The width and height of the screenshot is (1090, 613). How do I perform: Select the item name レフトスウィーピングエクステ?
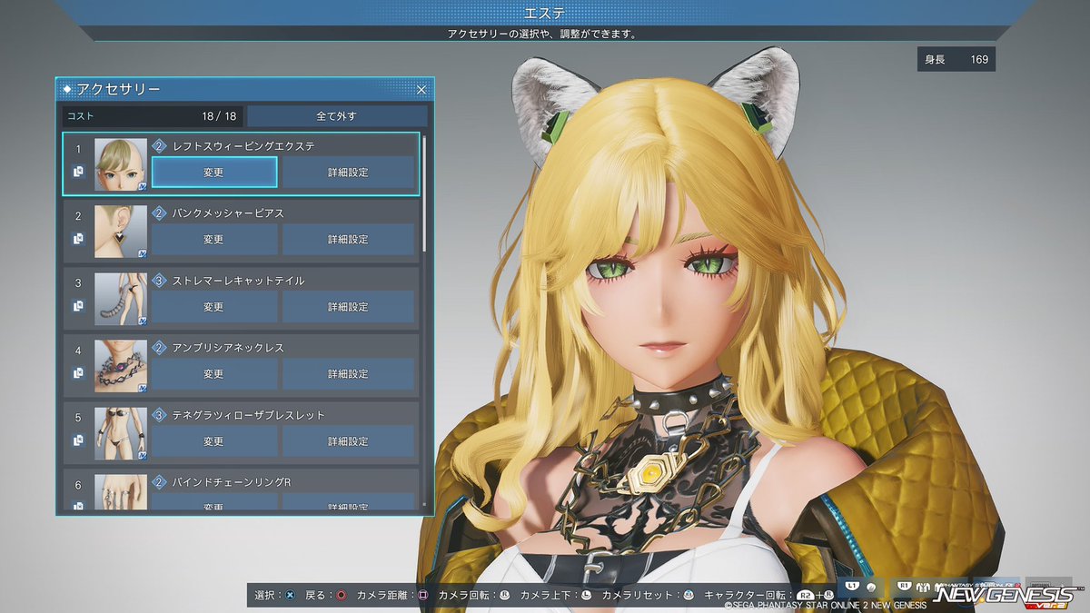(x=243, y=146)
